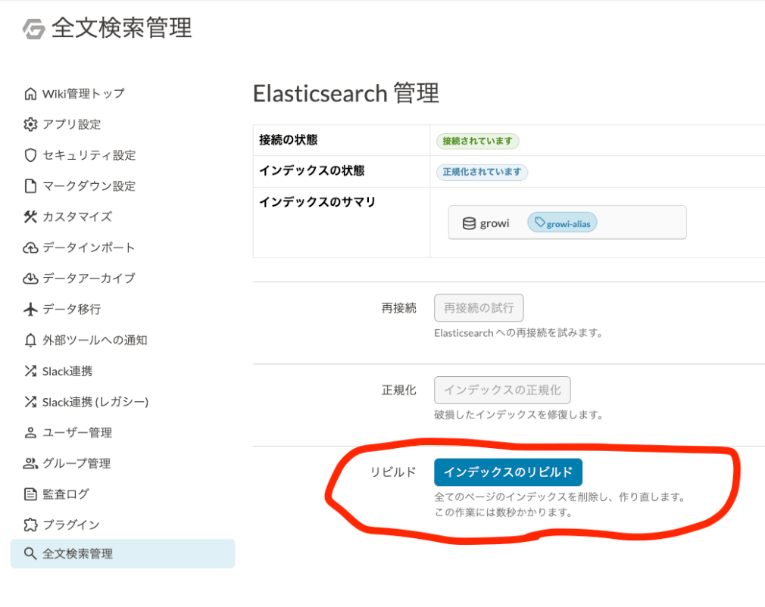
Task: Click the 全文検索管理 page title
Action: point(121,28)
